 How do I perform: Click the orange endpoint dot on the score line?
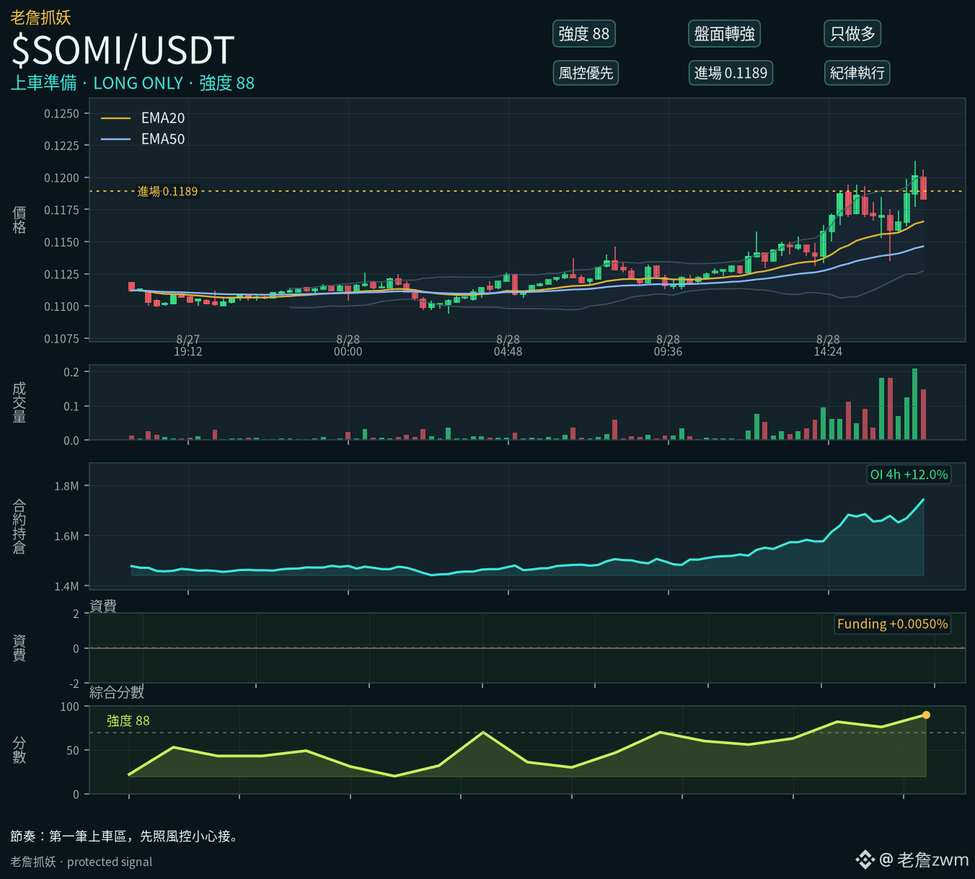pyautogui.click(x=926, y=715)
